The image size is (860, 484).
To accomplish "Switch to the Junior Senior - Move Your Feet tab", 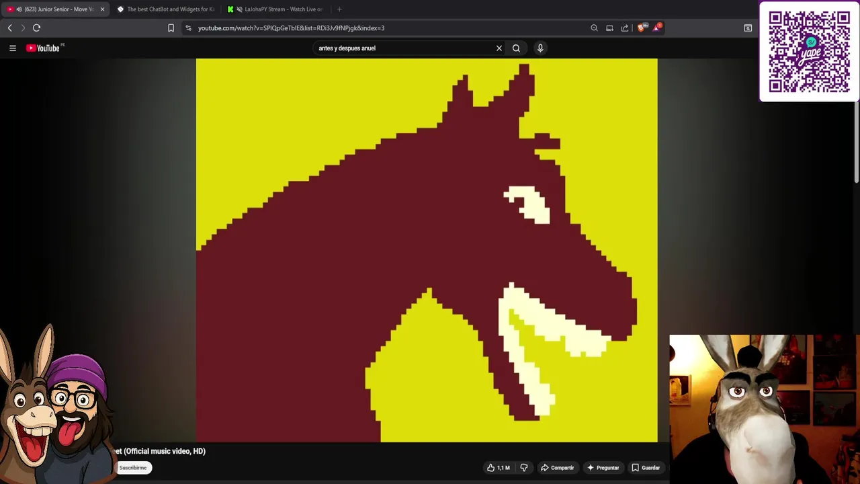I will 55,9.
